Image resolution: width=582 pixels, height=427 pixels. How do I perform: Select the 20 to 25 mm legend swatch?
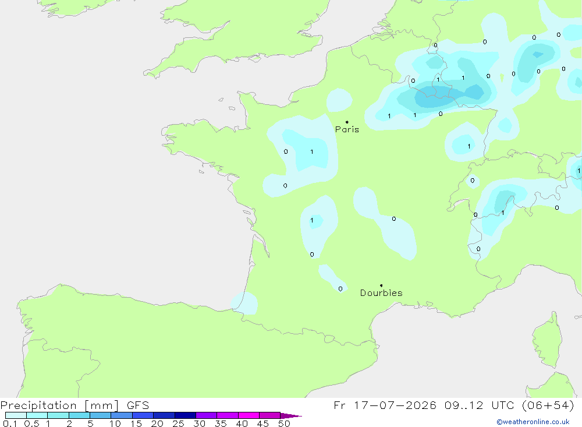tap(164, 415)
